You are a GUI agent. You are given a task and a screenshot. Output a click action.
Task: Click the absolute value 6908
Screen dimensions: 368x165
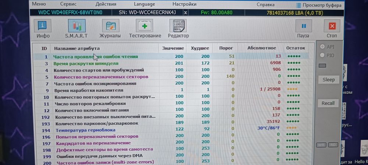[275, 63]
